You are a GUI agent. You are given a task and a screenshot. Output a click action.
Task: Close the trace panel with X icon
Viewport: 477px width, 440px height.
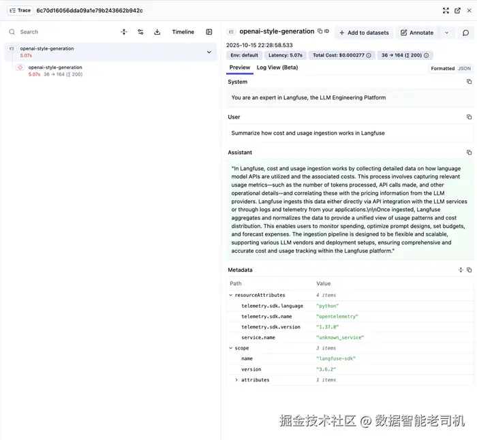[x=469, y=11]
